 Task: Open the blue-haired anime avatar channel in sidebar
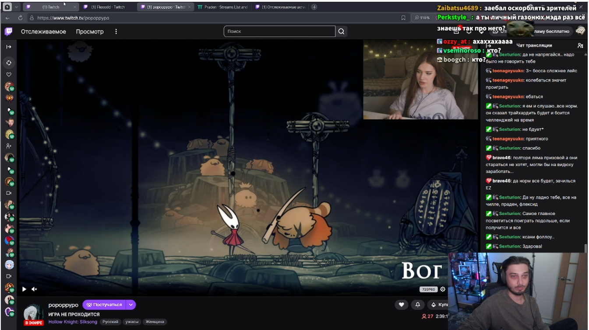click(x=9, y=264)
